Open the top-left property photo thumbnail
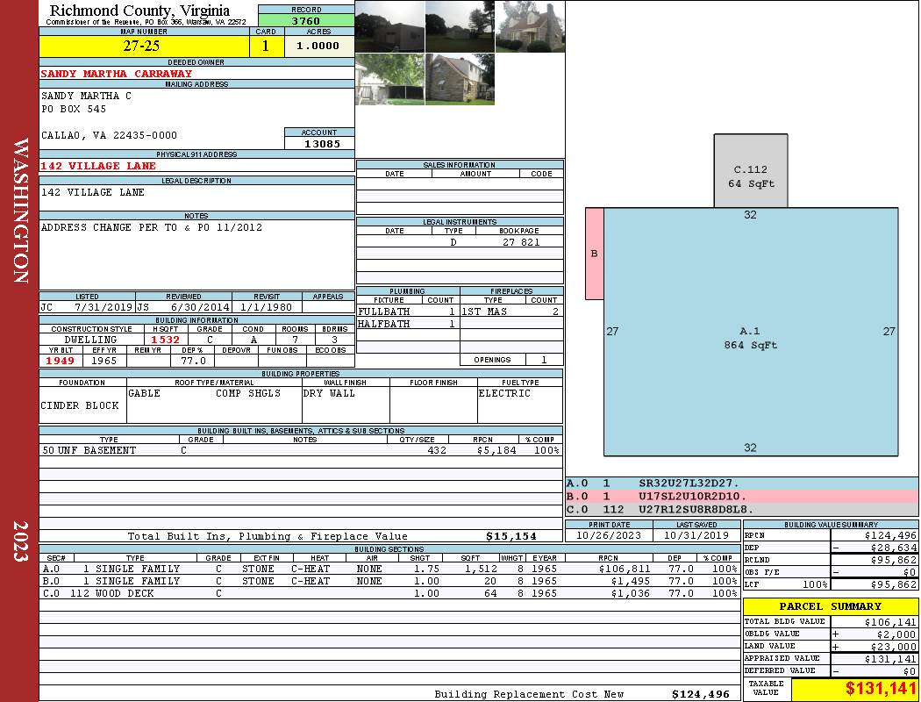Viewport: 921px width, 702px height. tap(389, 26)
